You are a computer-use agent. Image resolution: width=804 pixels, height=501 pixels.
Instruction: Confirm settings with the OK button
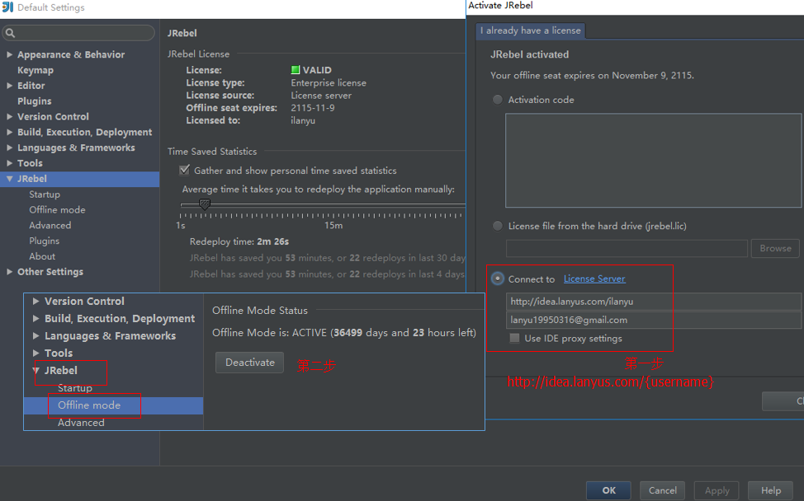[x=608, y=490]
